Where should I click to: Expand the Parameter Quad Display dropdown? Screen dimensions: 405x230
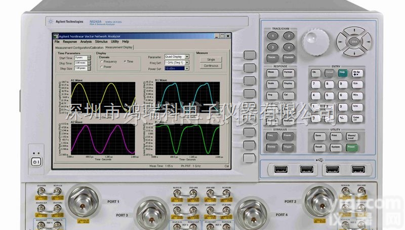[187, 57]
